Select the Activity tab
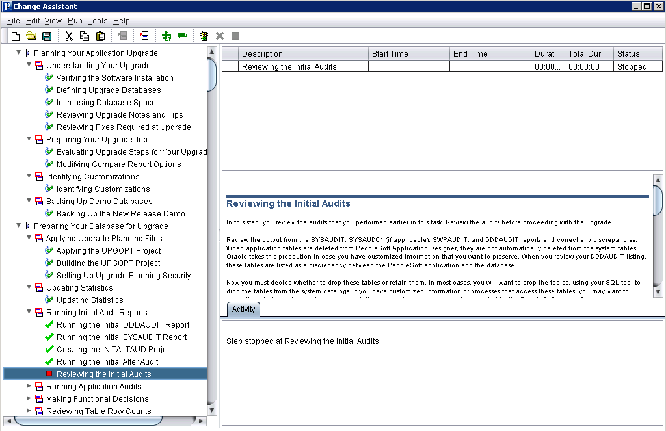Viewport: 666px width, 431px height. pyautogui.click(x=243, y=309)
